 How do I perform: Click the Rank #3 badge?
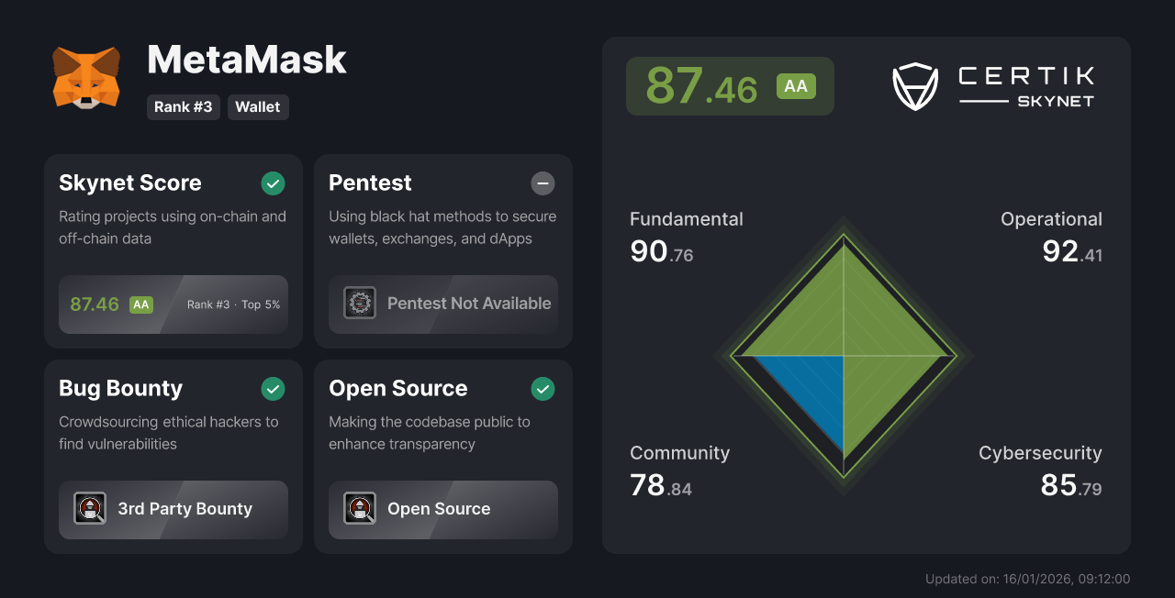click(x=183, y=107)
